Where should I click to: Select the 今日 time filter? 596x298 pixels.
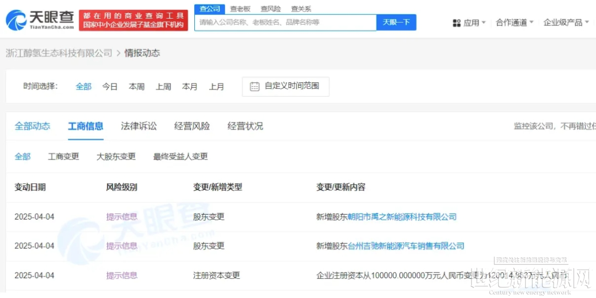tap(110, 87)
